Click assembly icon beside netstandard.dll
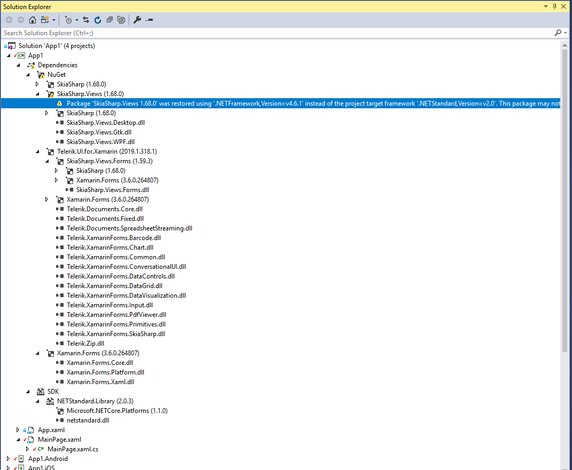Screen dimensions: 572x470 pos(60,420)
